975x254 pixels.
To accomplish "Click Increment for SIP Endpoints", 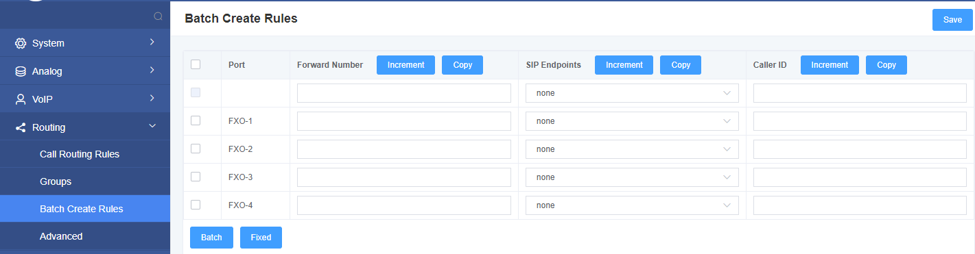I will [x=624, y=65].
